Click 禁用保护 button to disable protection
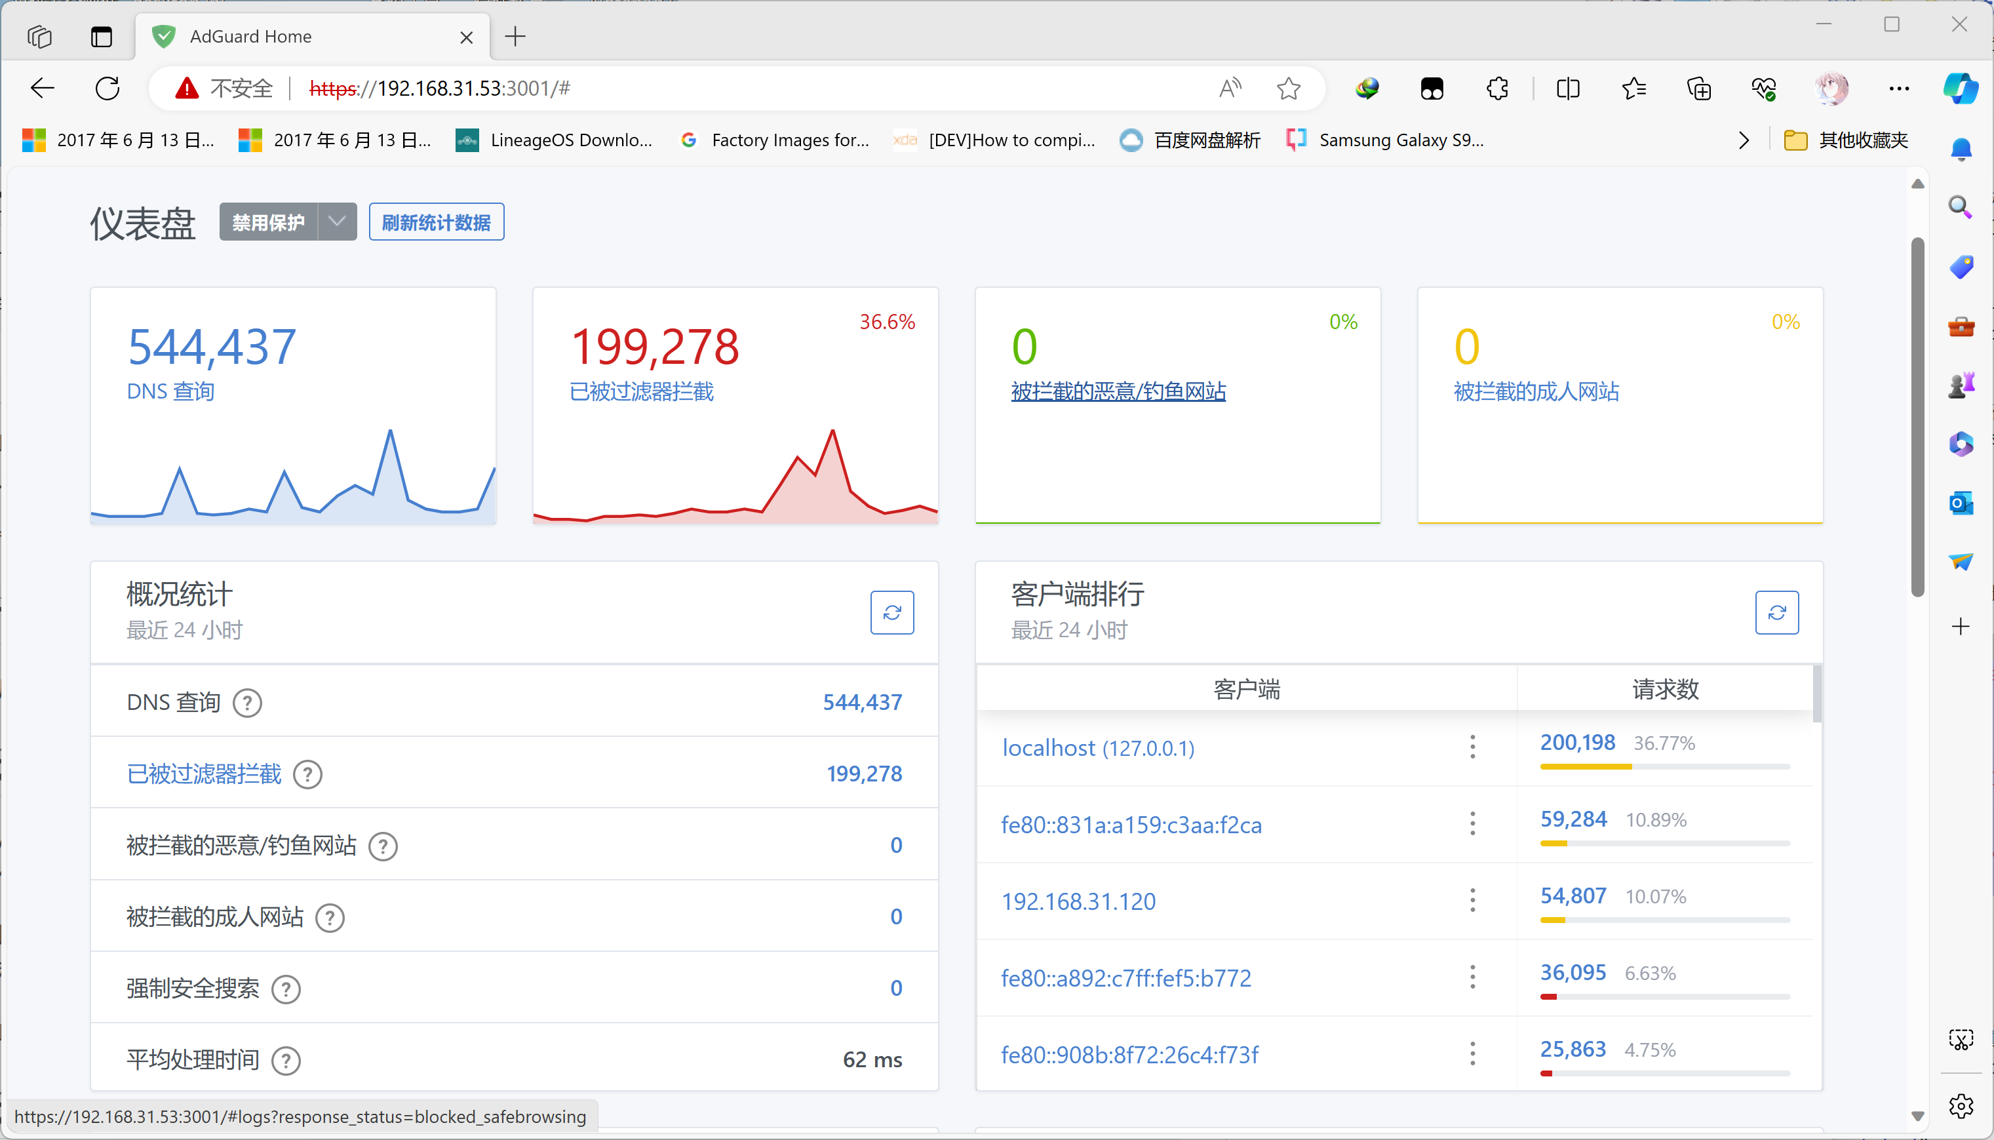The height and width of the screenshot is (1140, 1994). 269,222
